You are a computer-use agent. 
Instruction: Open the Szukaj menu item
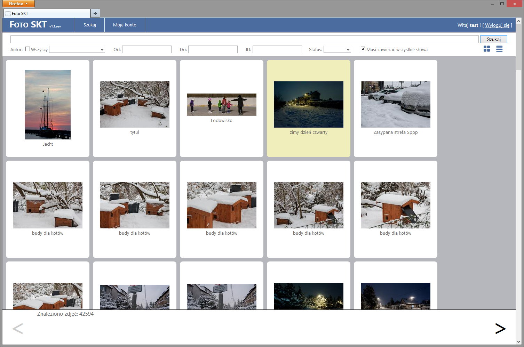coord(90,25)
